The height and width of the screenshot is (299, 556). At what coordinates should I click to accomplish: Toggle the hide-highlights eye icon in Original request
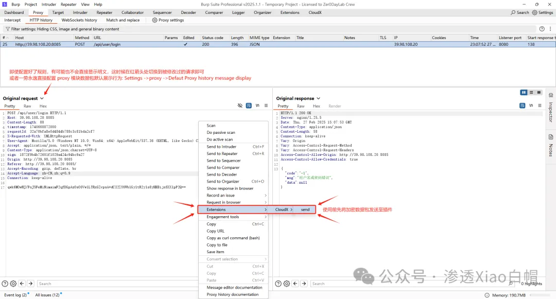click(x=240, y=105)
